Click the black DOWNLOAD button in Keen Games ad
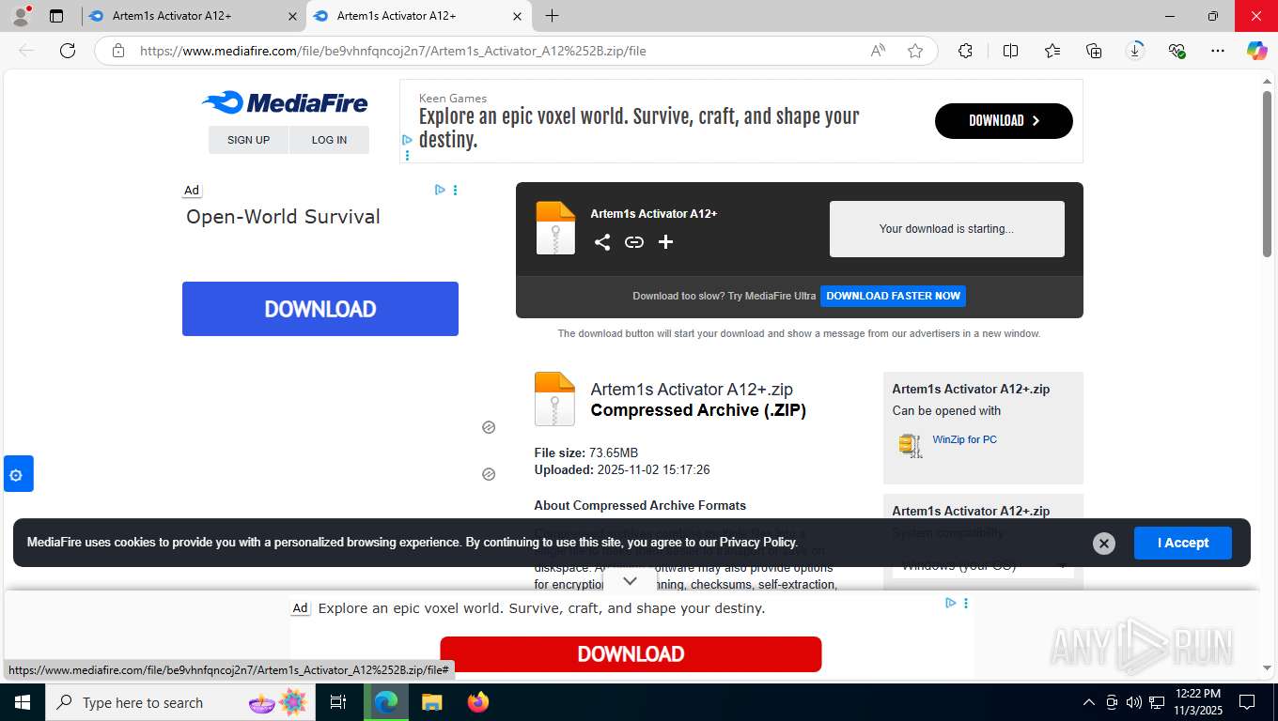The width and height of the screenshot is (1278, 721). click(x=1004, y=120)
